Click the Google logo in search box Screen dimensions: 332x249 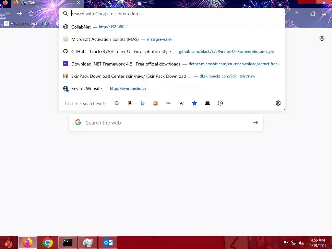(x=78, y=122)
